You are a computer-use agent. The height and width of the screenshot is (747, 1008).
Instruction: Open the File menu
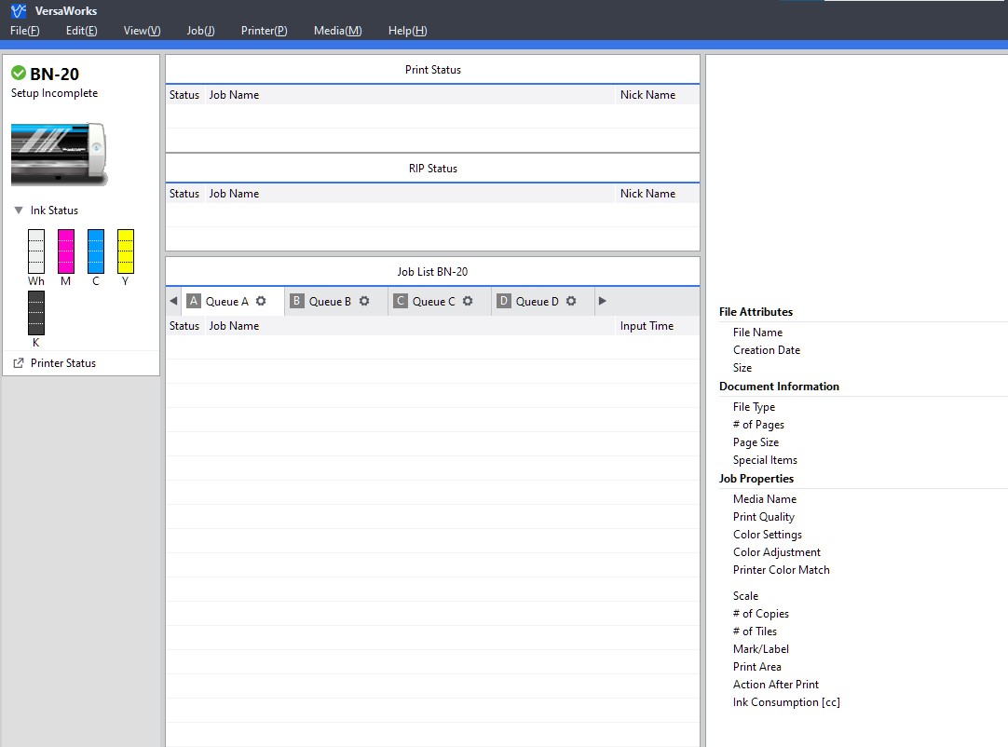point(24,31)
